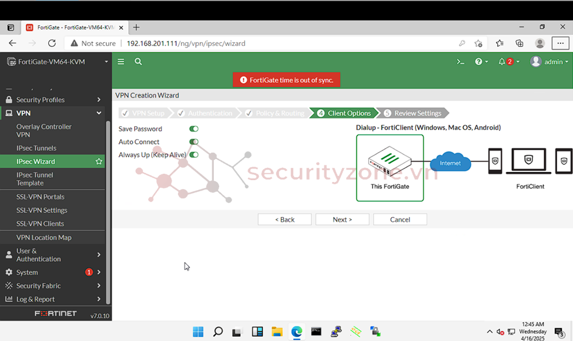Expand the Security Fabric menu
Screen dimensions: 573x341
click(99, 285)
